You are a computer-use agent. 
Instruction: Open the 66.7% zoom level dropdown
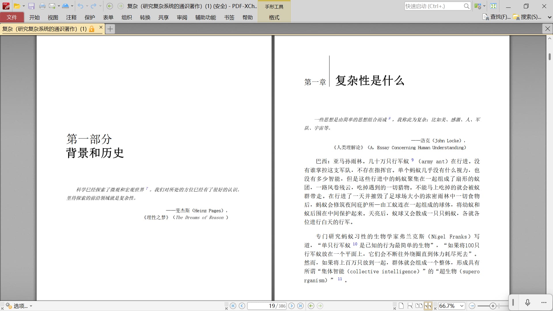462,306
